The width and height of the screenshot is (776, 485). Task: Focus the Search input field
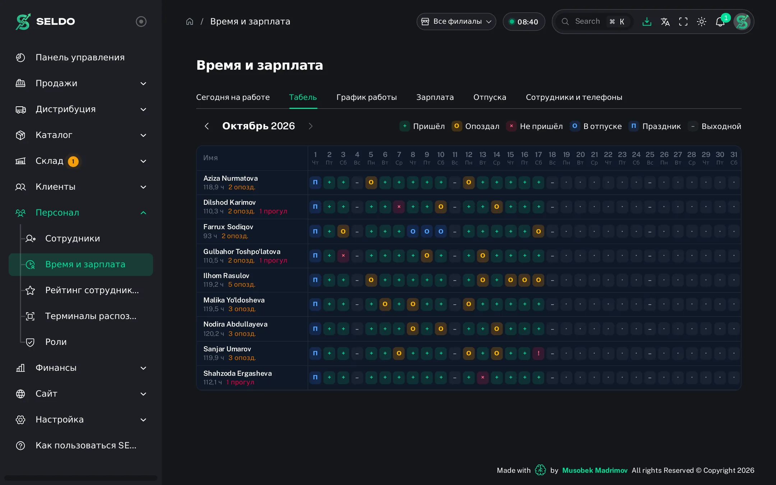[x=595, y=22]
